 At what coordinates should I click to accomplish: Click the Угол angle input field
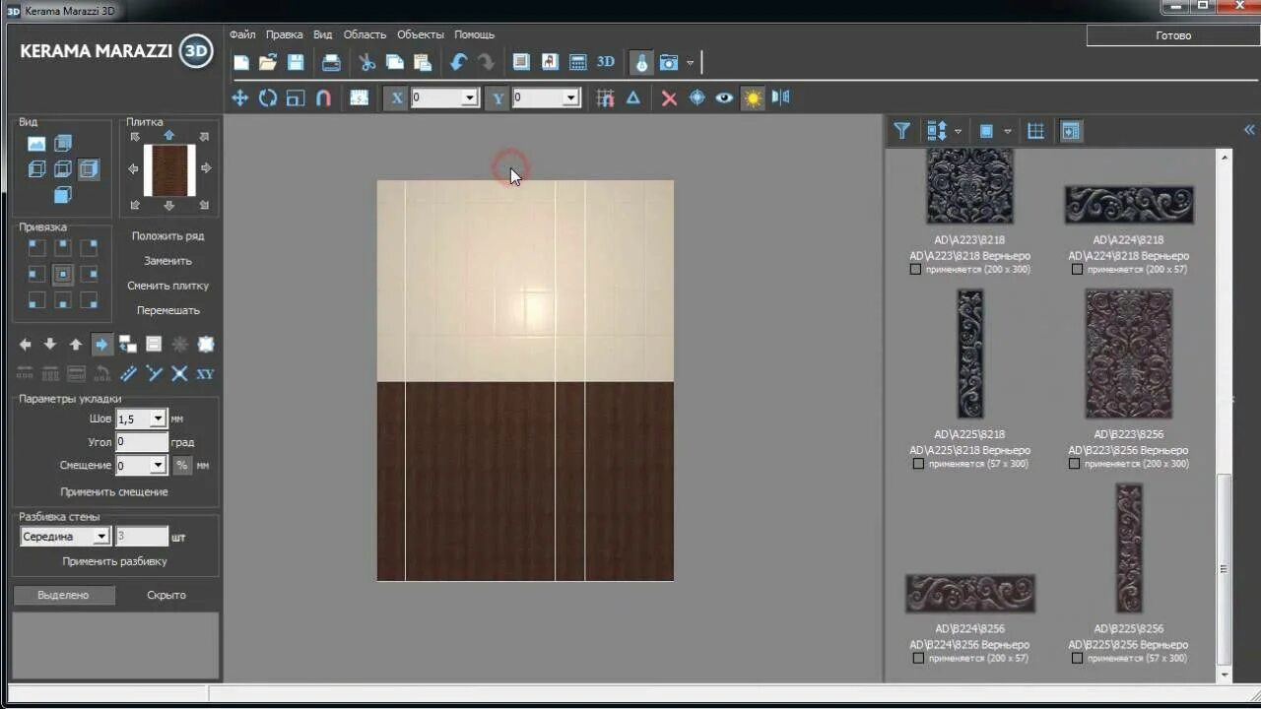142,442
